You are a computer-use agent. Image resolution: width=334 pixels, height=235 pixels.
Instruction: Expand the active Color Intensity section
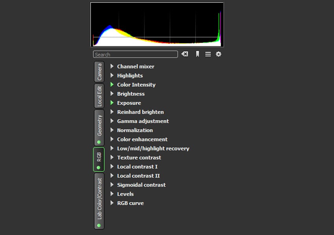point(112,85)
